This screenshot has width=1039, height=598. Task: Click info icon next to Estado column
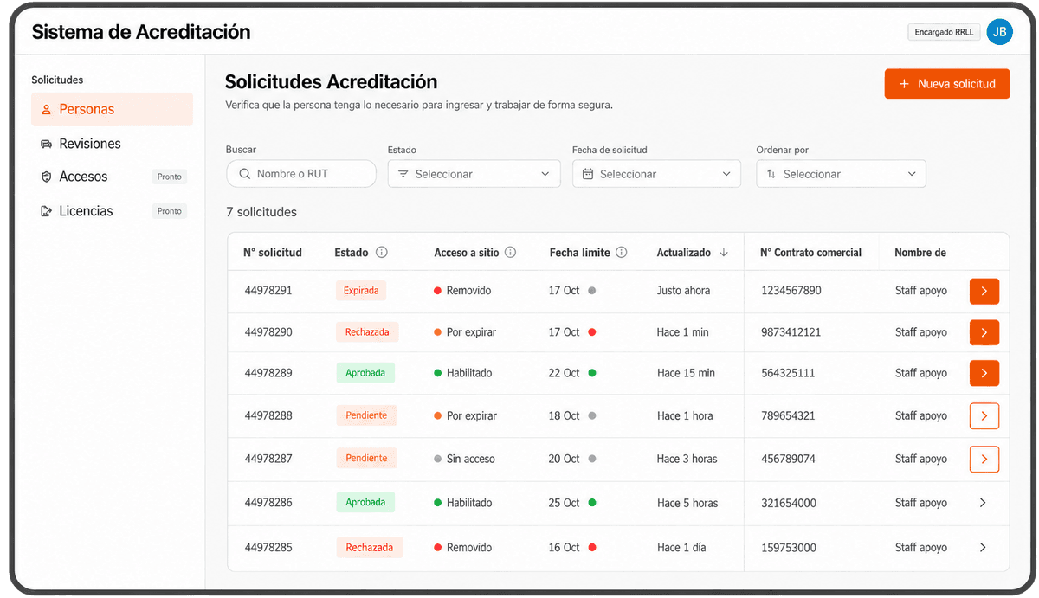pos(382,253)
